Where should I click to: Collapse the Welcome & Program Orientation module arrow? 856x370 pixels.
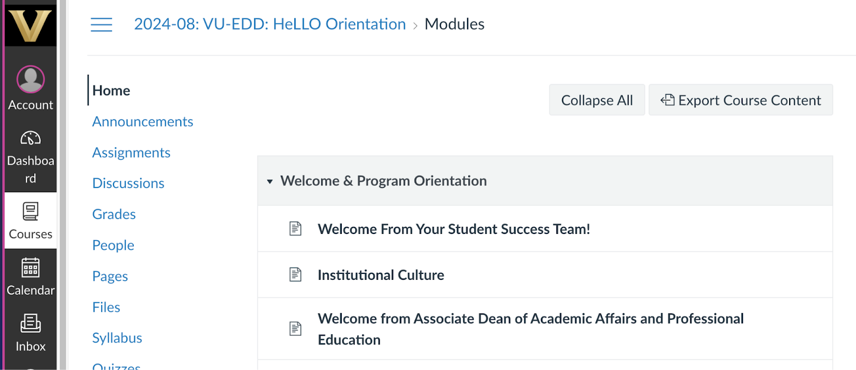pyautogui.click(x=270, y=182)
